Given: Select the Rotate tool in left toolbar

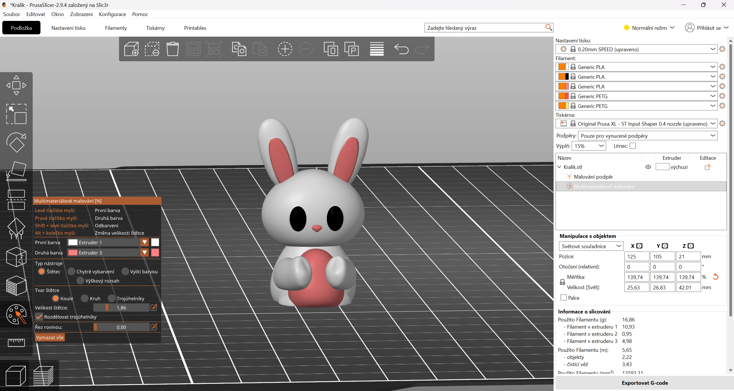Looking at the screenshot, I should [16, 142].
